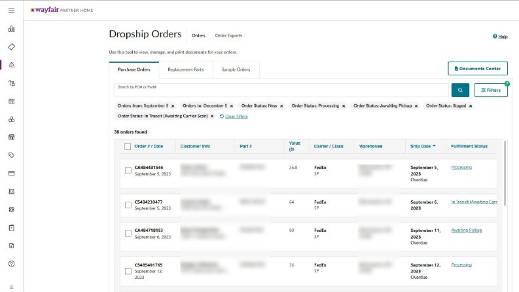Click the Wayfair Partner Home logo

pyautogui.click(x=62, y=10)
